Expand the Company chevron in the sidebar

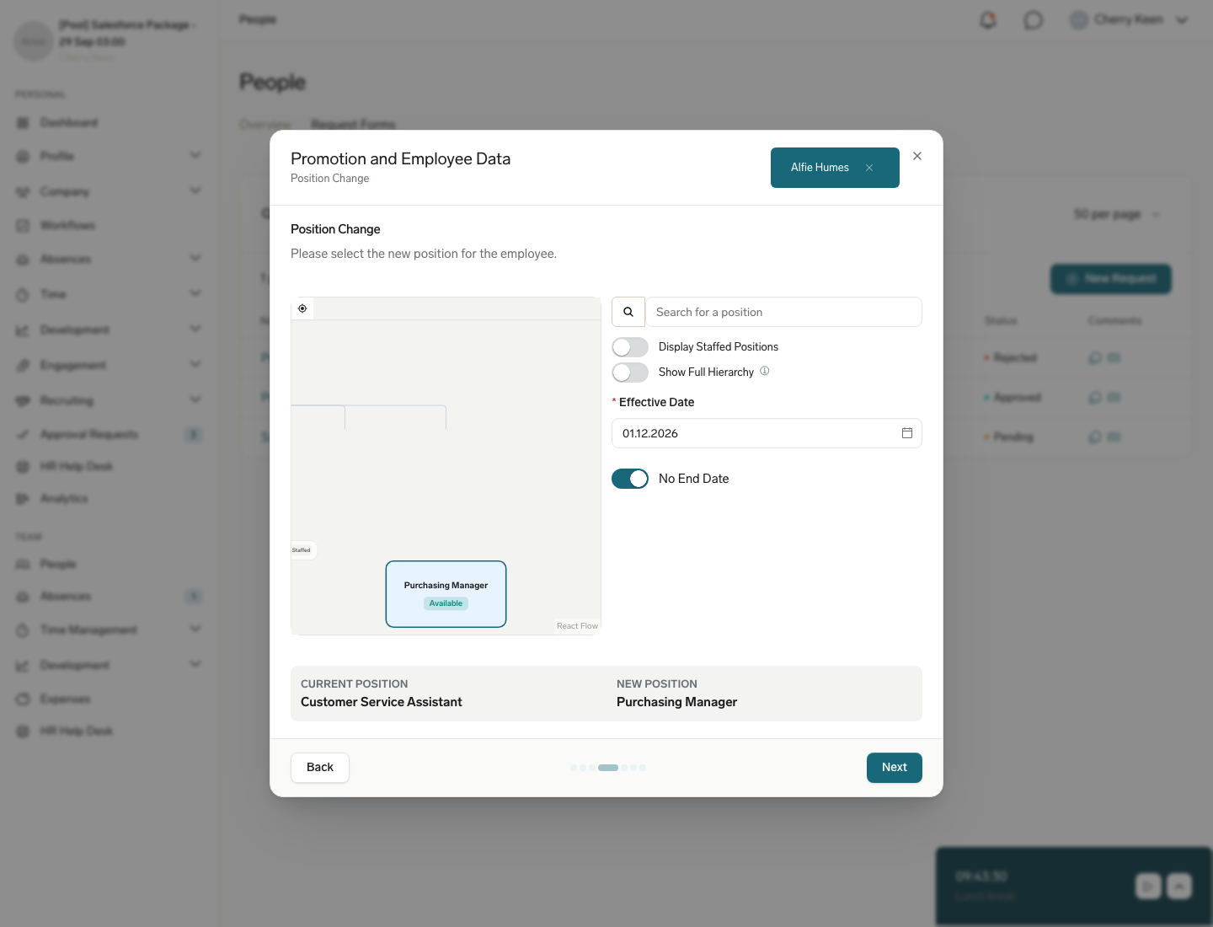195,190
